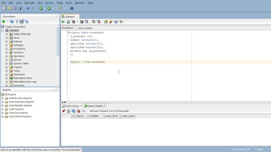
Task: Collapse the Ejemplo1 connection node
Action: tap(3, 30)
